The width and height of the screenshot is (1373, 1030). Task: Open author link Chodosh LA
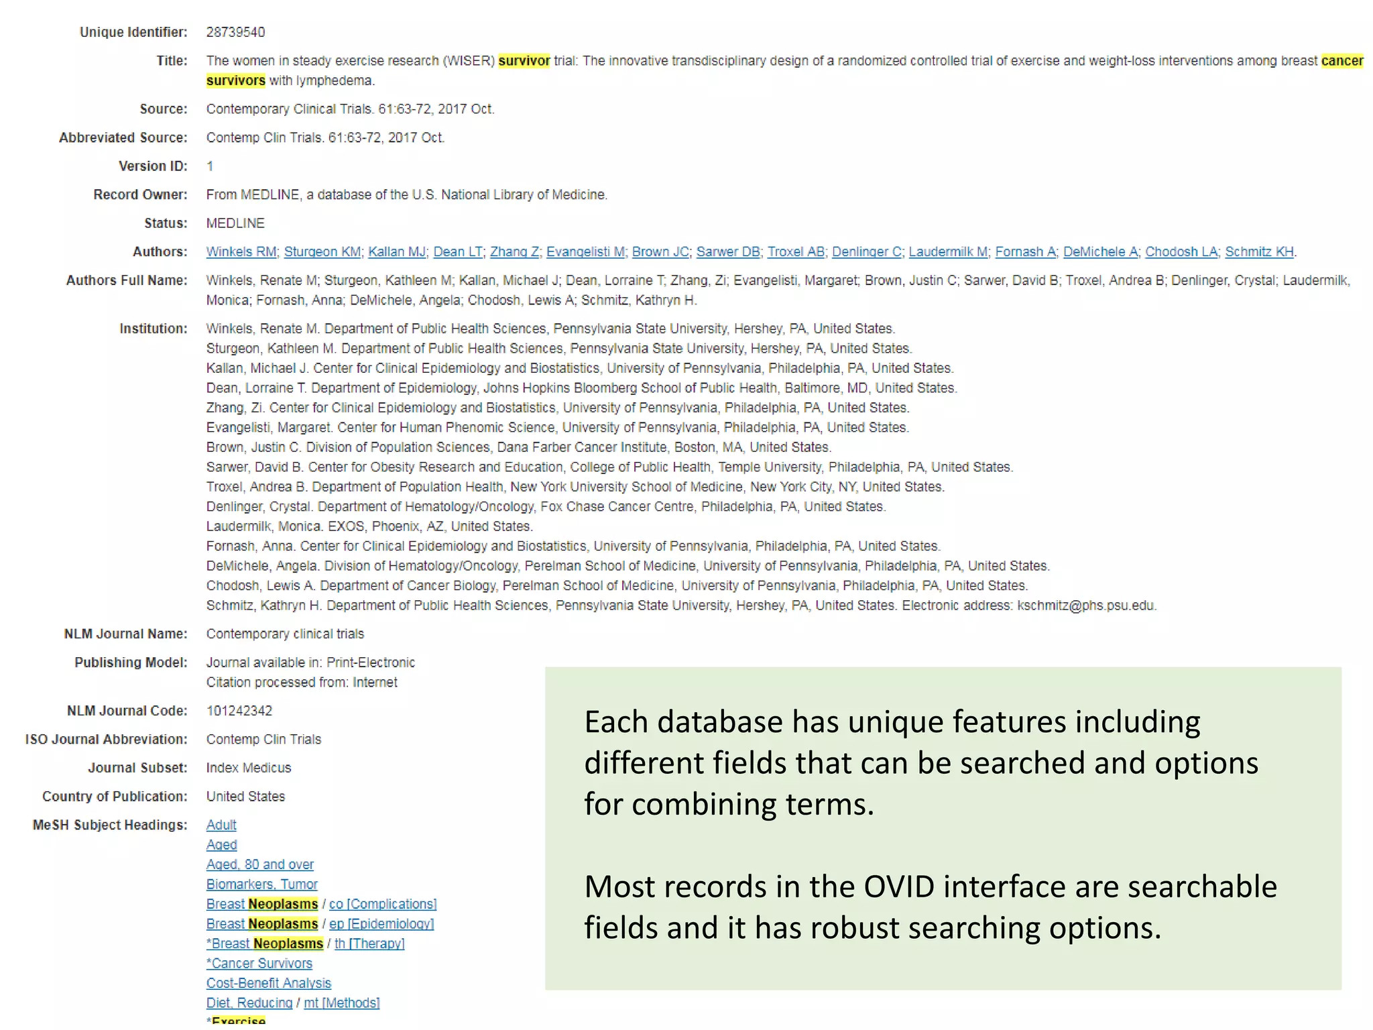[x=1181, y=251]
